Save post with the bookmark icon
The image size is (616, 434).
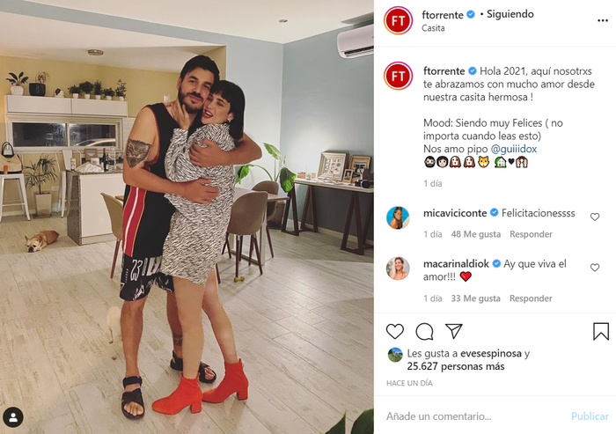601,331
